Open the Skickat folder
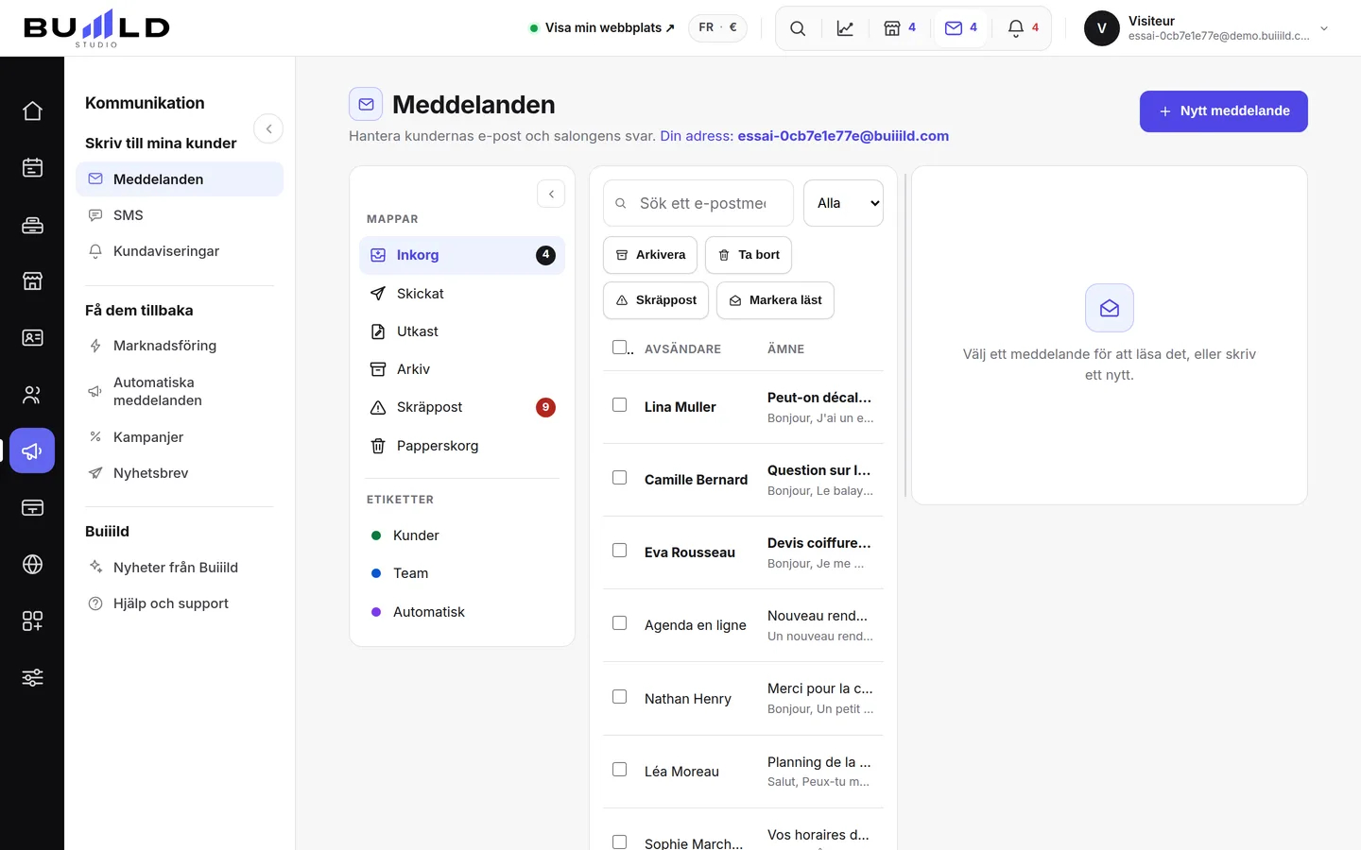Screen dimensions: 1361x850 462,294
